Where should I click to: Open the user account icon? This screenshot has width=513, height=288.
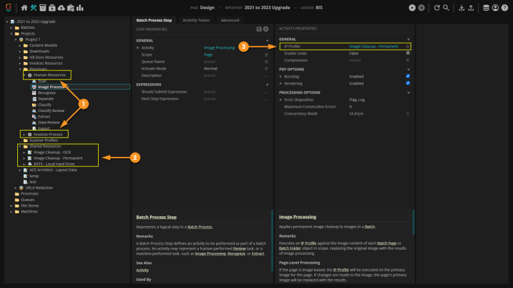point(496,8)
